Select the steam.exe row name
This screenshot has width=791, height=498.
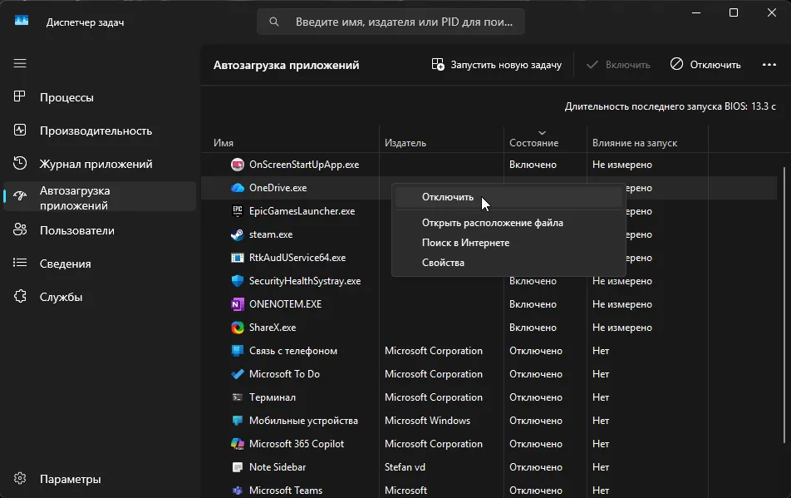[271, 234]
